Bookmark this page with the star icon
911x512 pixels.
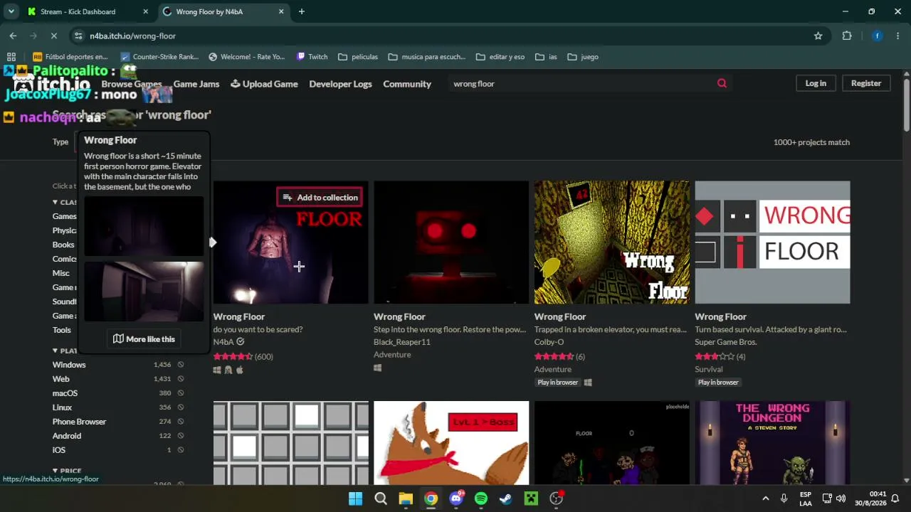pos(818,36)
